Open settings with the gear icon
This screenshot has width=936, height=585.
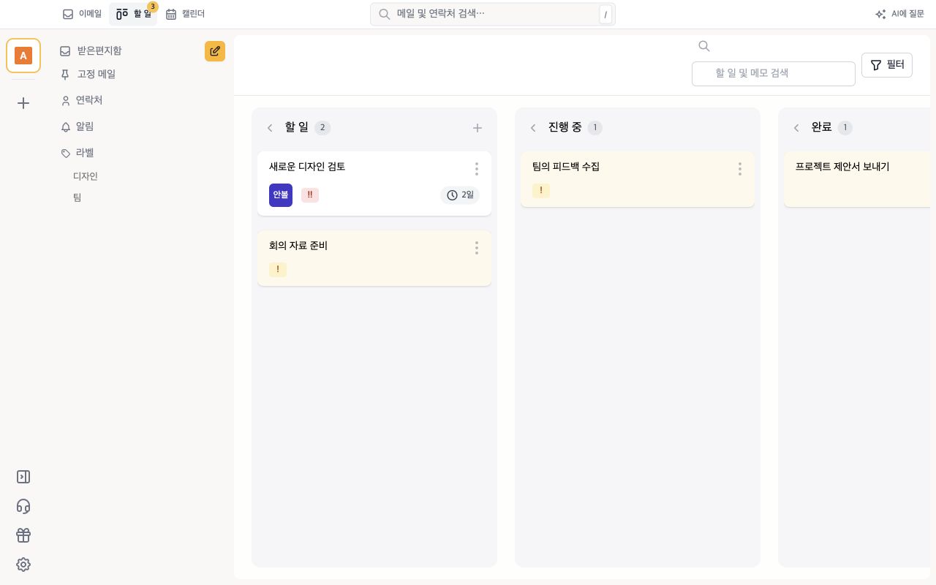[x=23, y=565]
